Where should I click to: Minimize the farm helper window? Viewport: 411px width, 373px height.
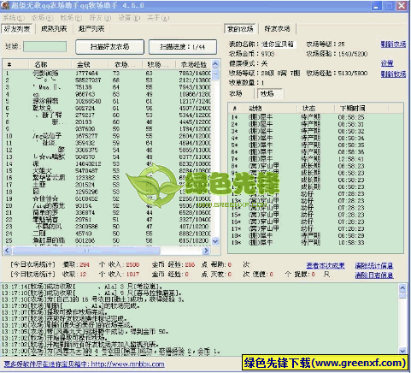(x=377, y=5)
